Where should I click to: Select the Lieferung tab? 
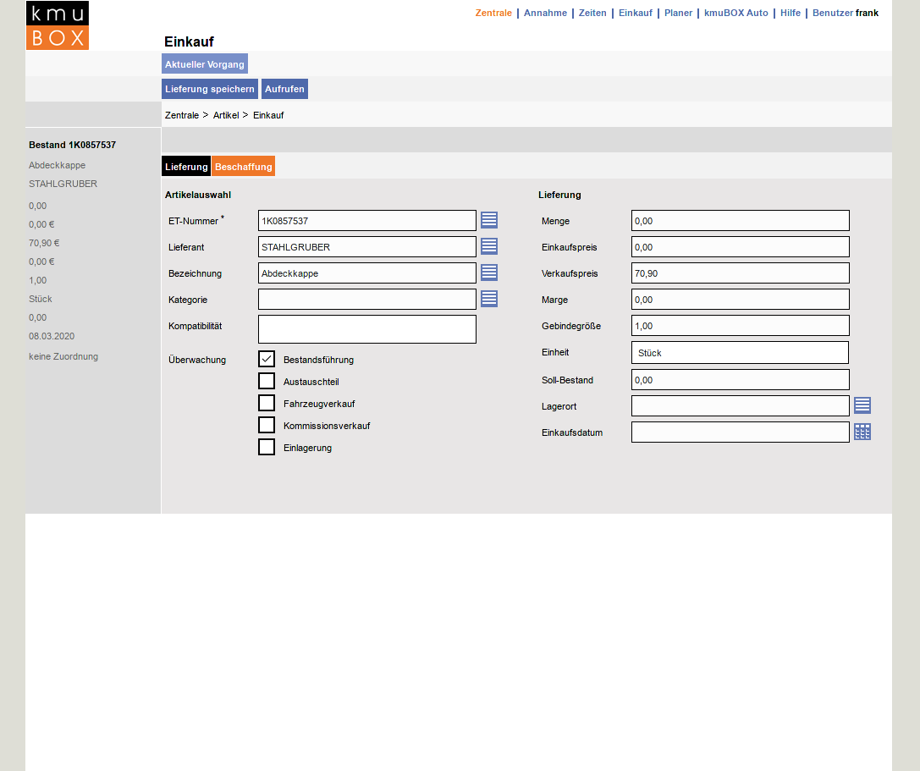pyautogui.click(x=186, y=167)
